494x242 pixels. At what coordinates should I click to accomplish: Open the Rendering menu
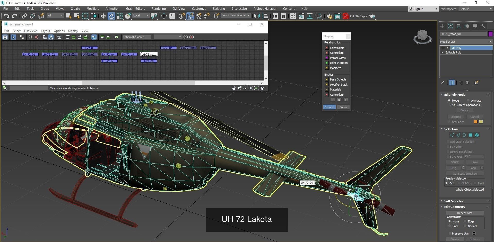(x=159, y=8)
